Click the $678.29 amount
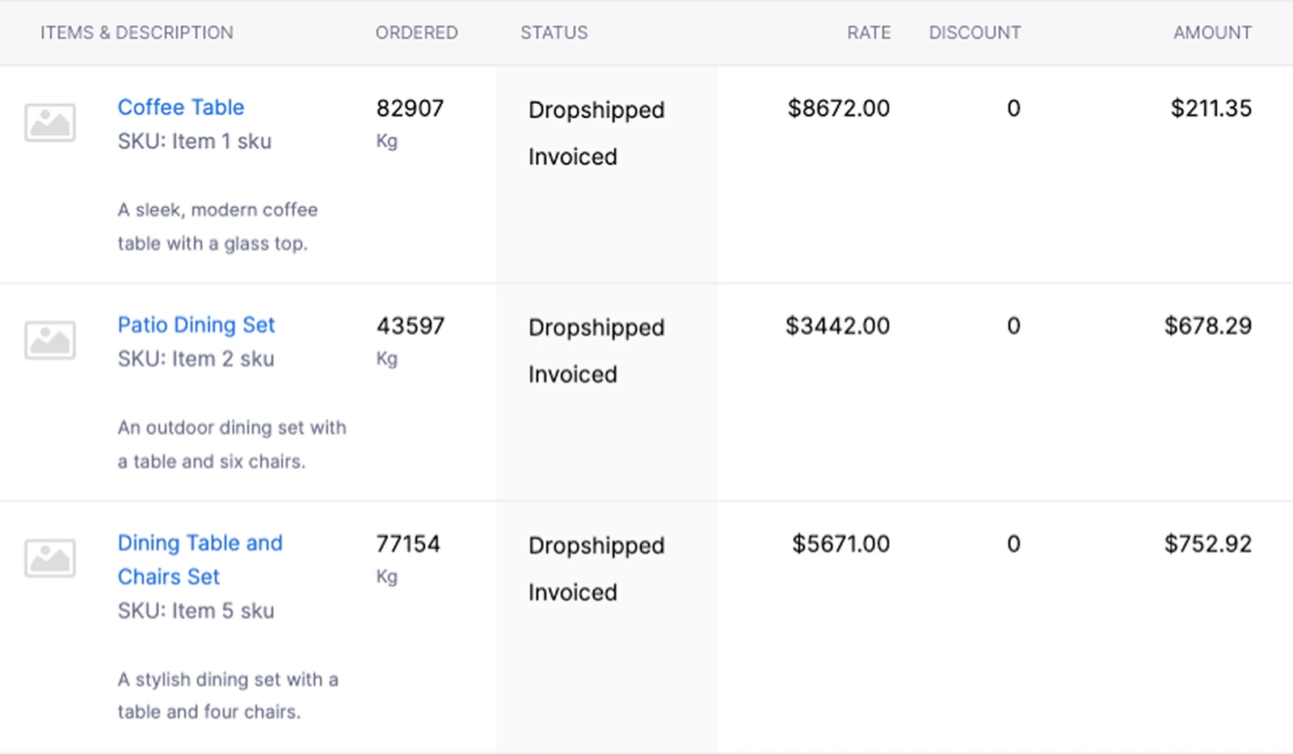1293x754 pixels. point(1208,326)
